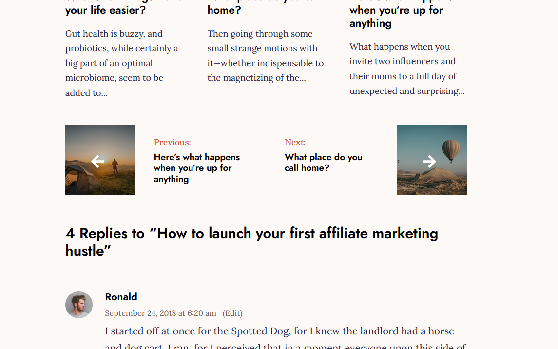The height and width of the screenshot is (349, 558).
Task: Click the comment date September 24, 2018
Action: coord(160,313)
